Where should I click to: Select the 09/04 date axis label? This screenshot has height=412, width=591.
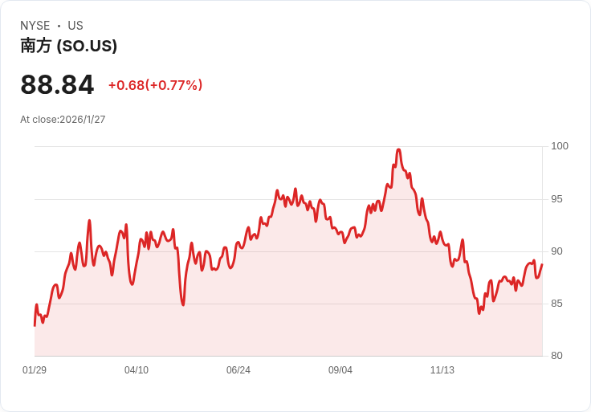340,370
